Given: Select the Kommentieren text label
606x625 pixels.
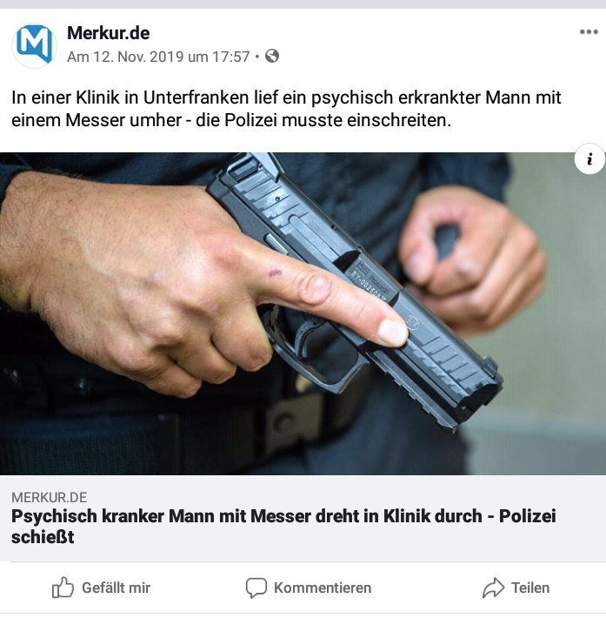Looking at the screenshot, I should point(323,588).
